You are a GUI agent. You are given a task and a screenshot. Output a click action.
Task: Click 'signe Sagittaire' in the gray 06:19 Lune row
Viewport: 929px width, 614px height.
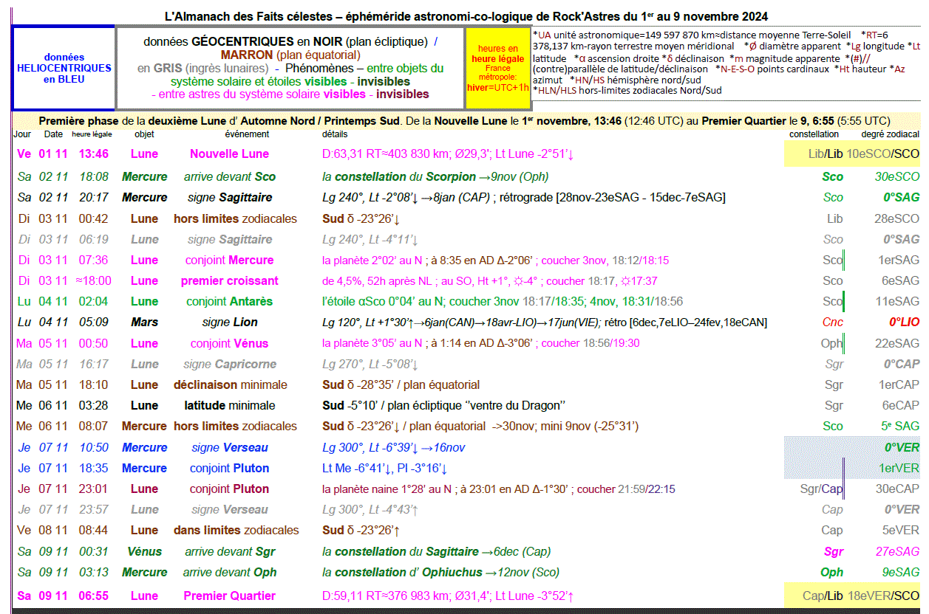229,240
